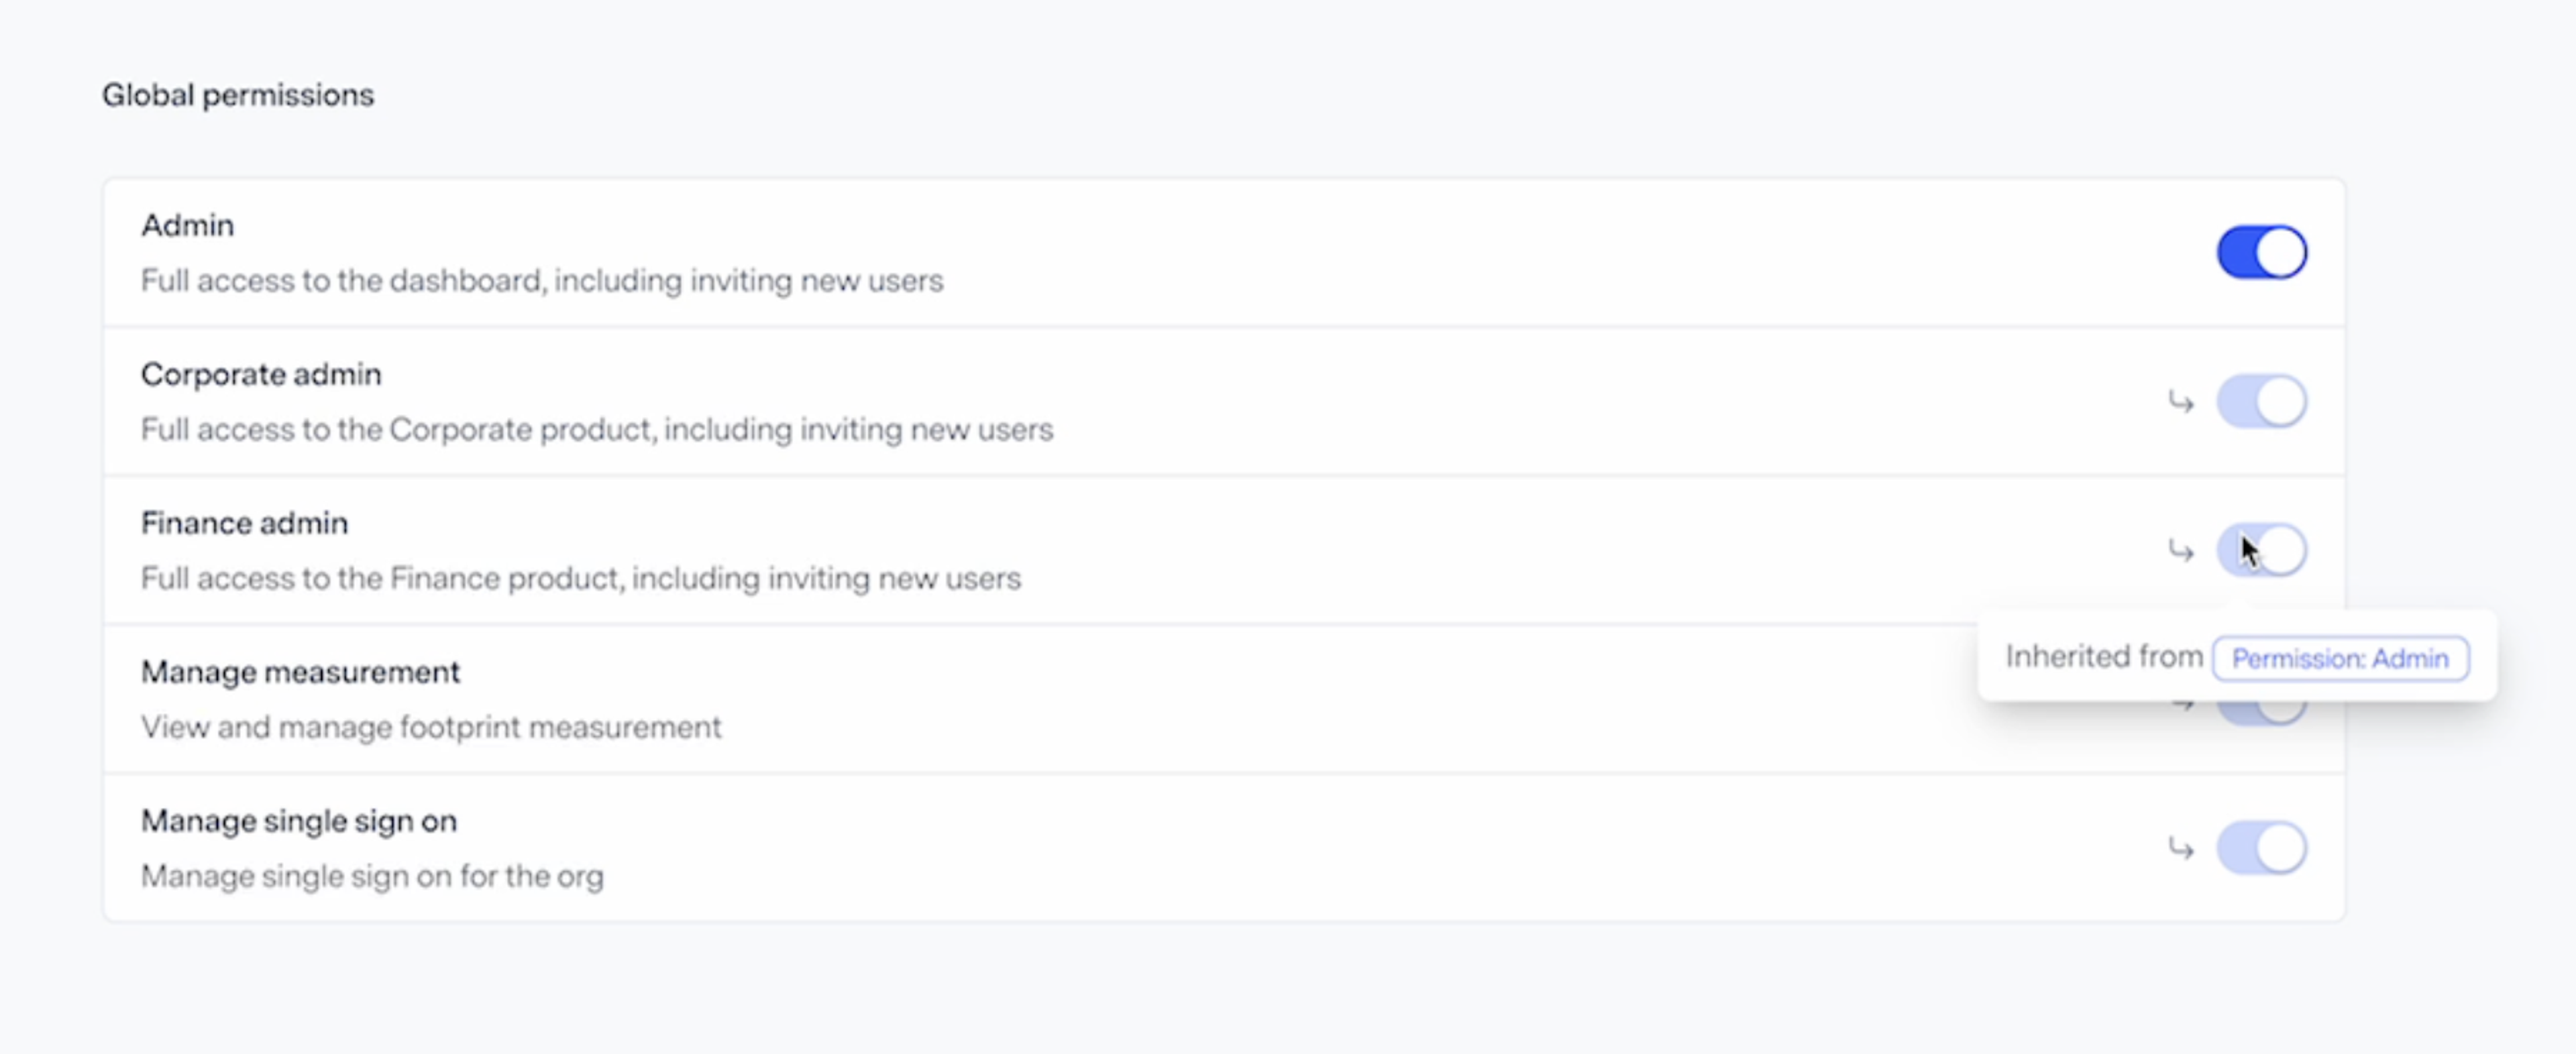2576x1054 pixels.
Task: Click the Global permissions heading
Action: [x=238, y=95]
